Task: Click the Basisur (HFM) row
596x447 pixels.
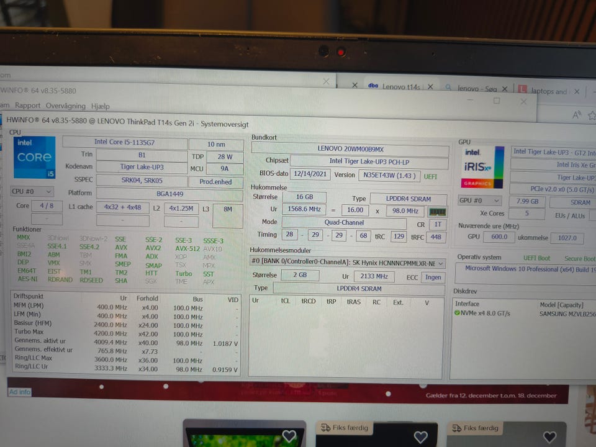Action: (x=126, y=324)
